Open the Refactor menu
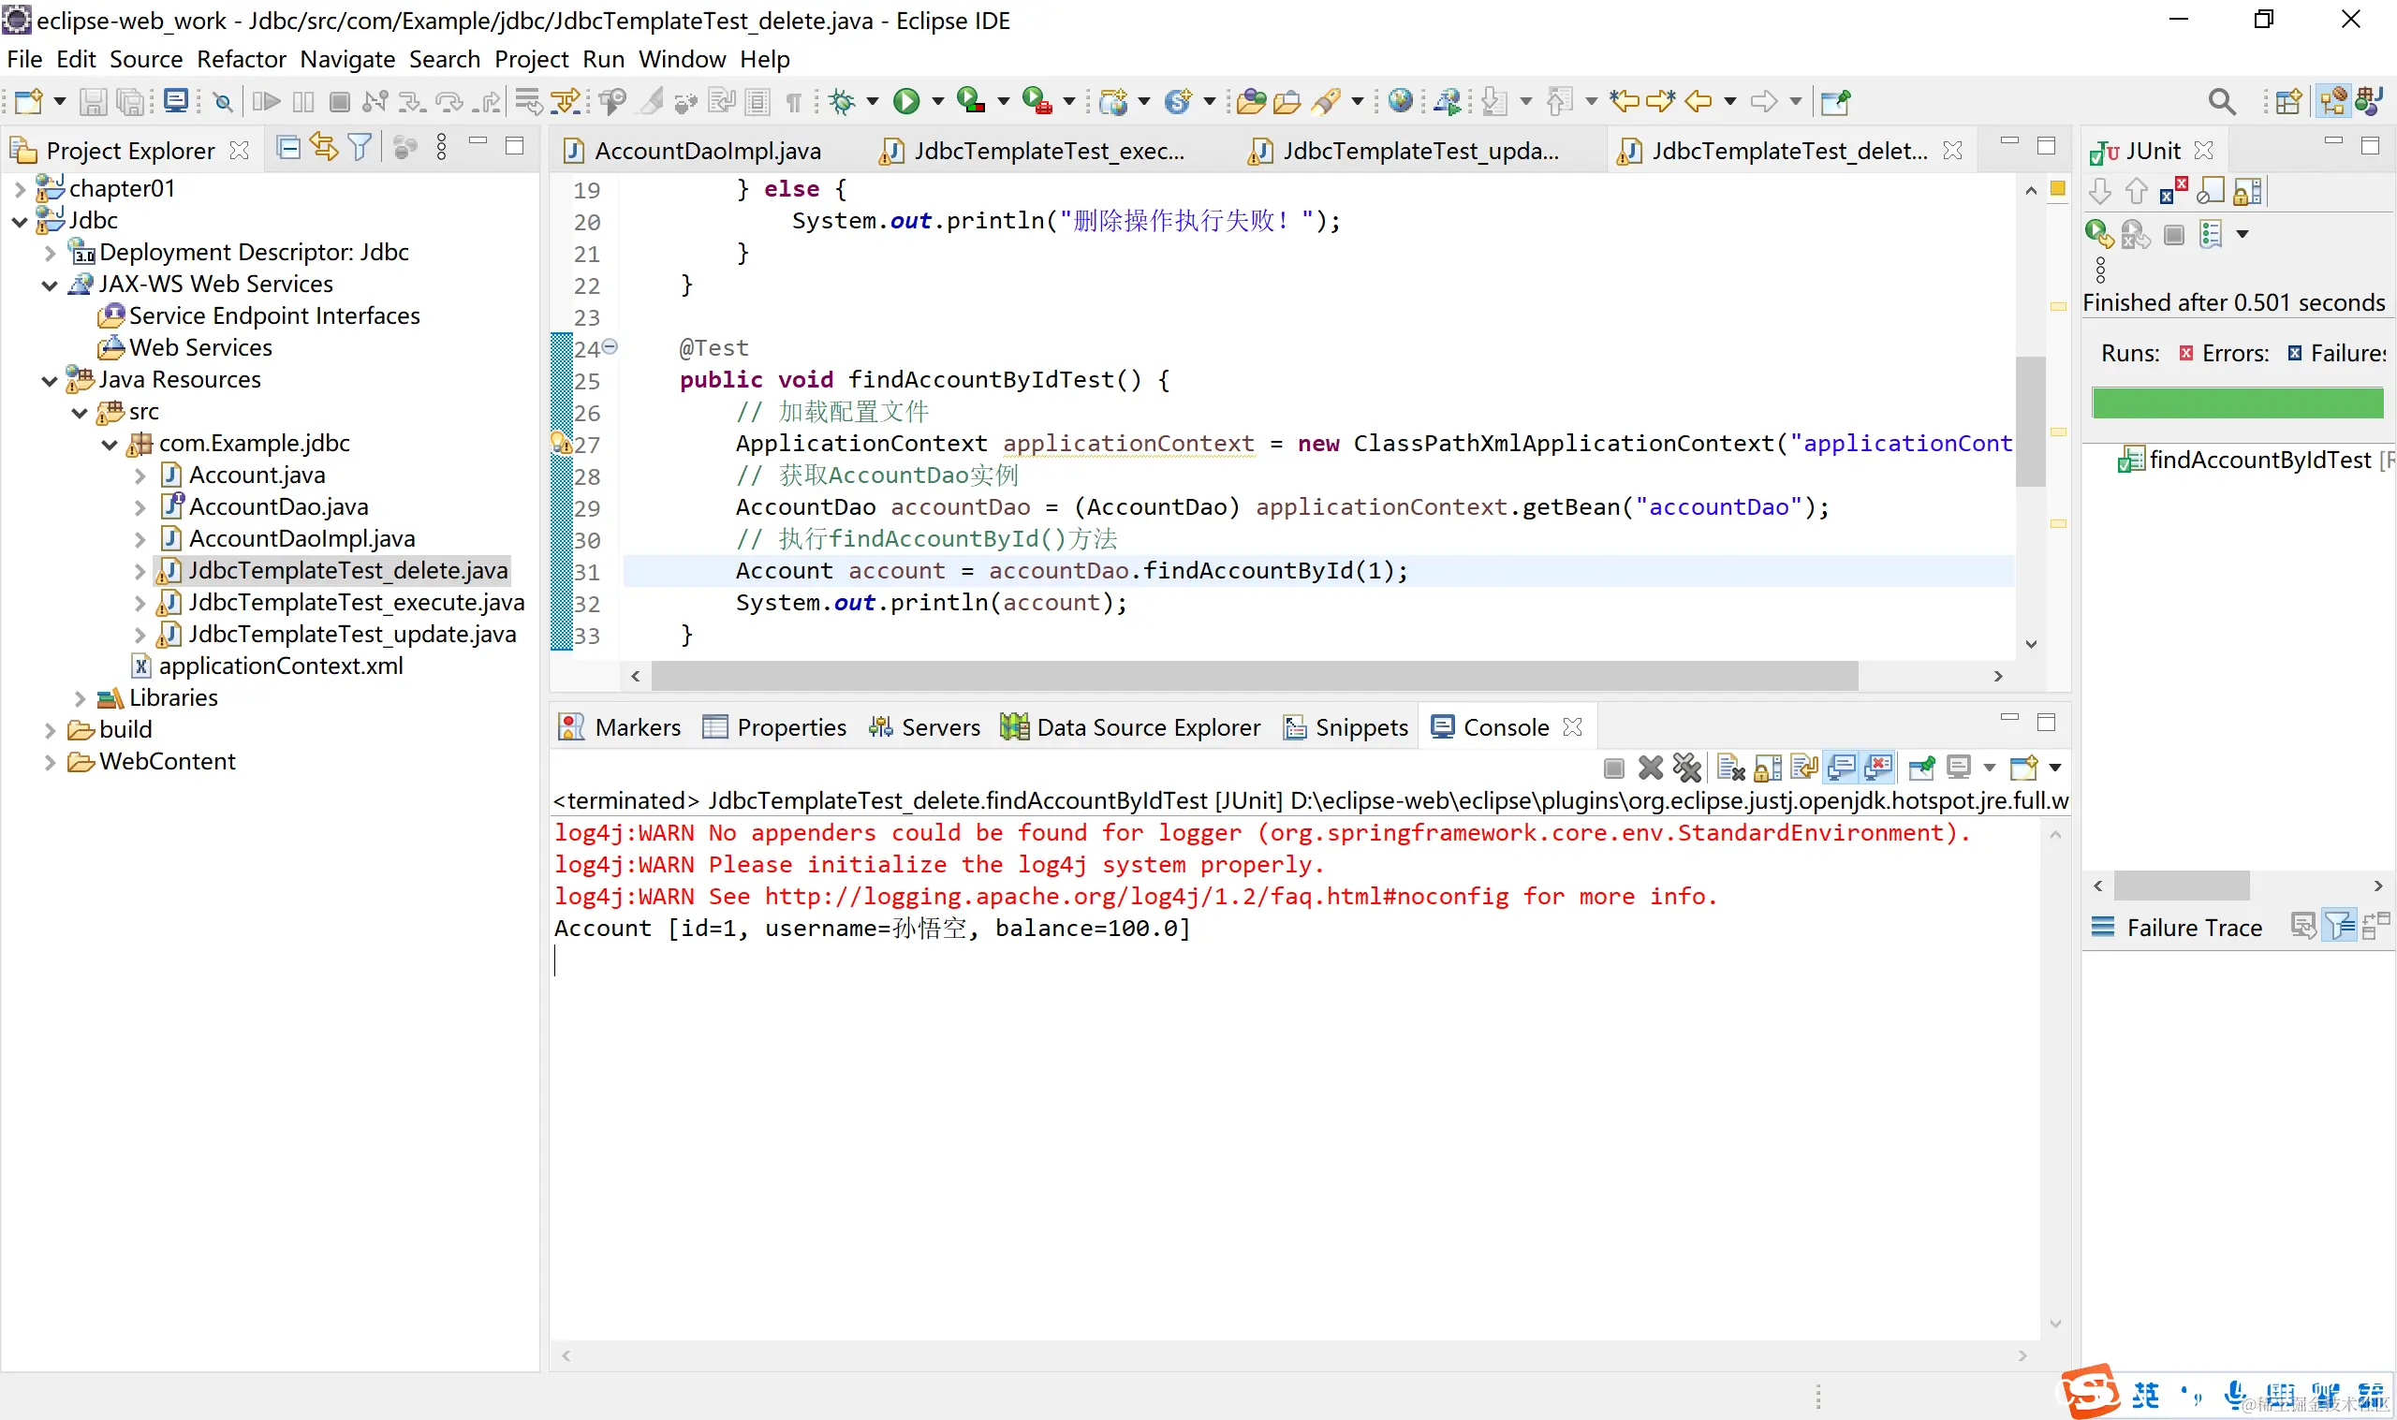Image resolution: width=2397 pixels, height=1420 pixels. (242, 59)
